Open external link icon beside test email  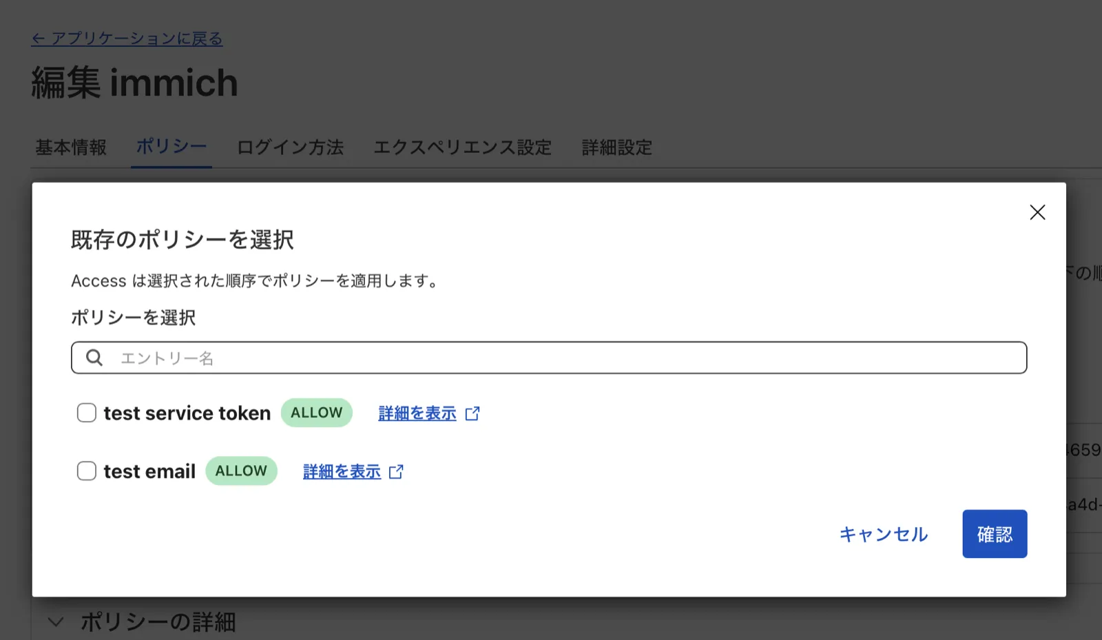point(397,471)
